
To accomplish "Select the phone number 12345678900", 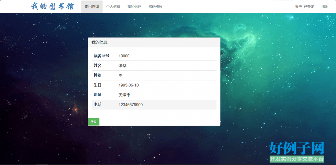I will [130, 105].
